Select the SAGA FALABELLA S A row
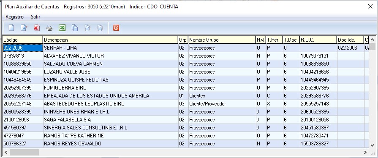Image resolution: width=378 pixels, height=158 pixels. tap(186, 120)
